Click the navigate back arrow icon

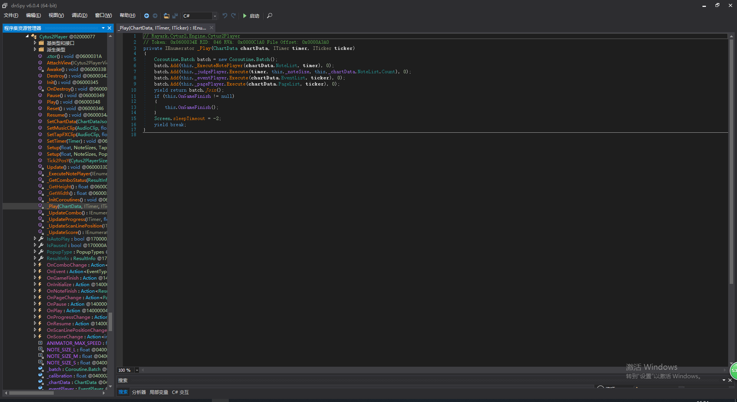[x=147, y=16]
